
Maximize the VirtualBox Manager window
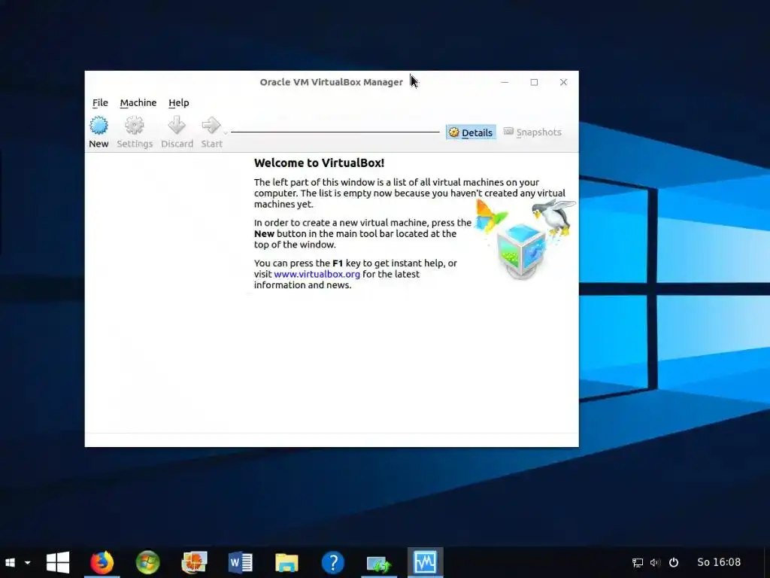(x=534, y=82)
